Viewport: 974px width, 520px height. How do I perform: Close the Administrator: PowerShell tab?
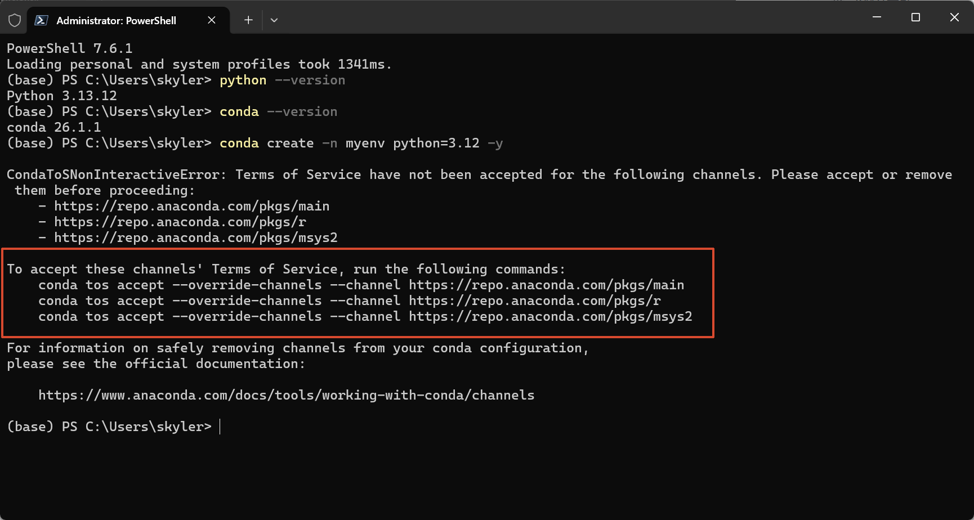coord(212,20)
